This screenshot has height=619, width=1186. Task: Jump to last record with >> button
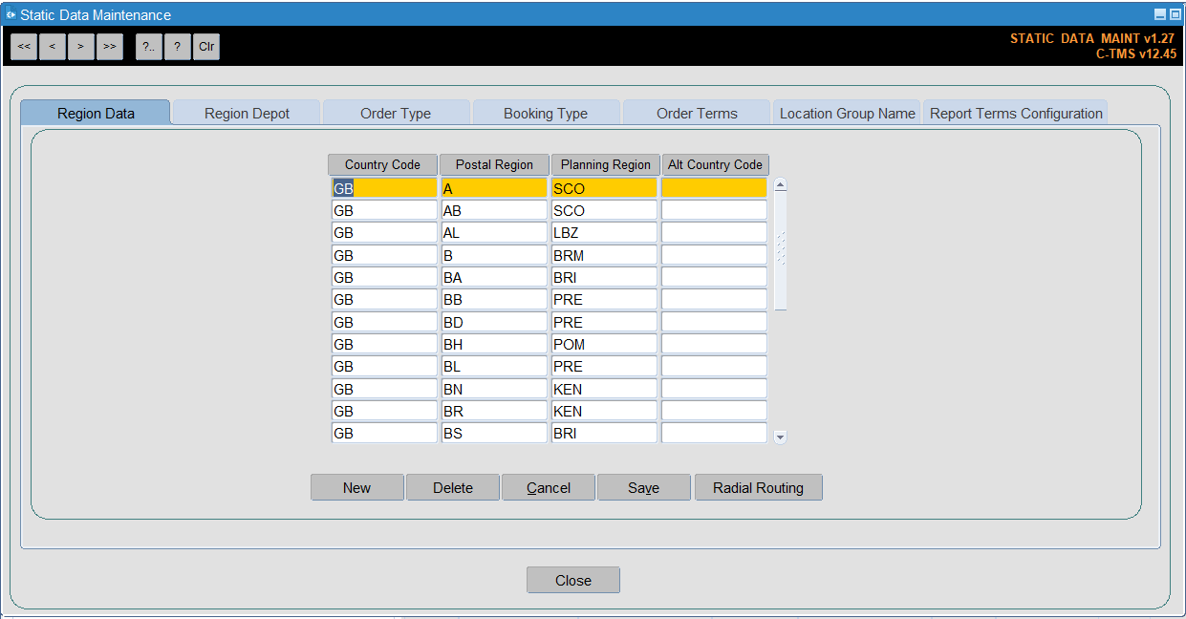[x=110, y=46]
